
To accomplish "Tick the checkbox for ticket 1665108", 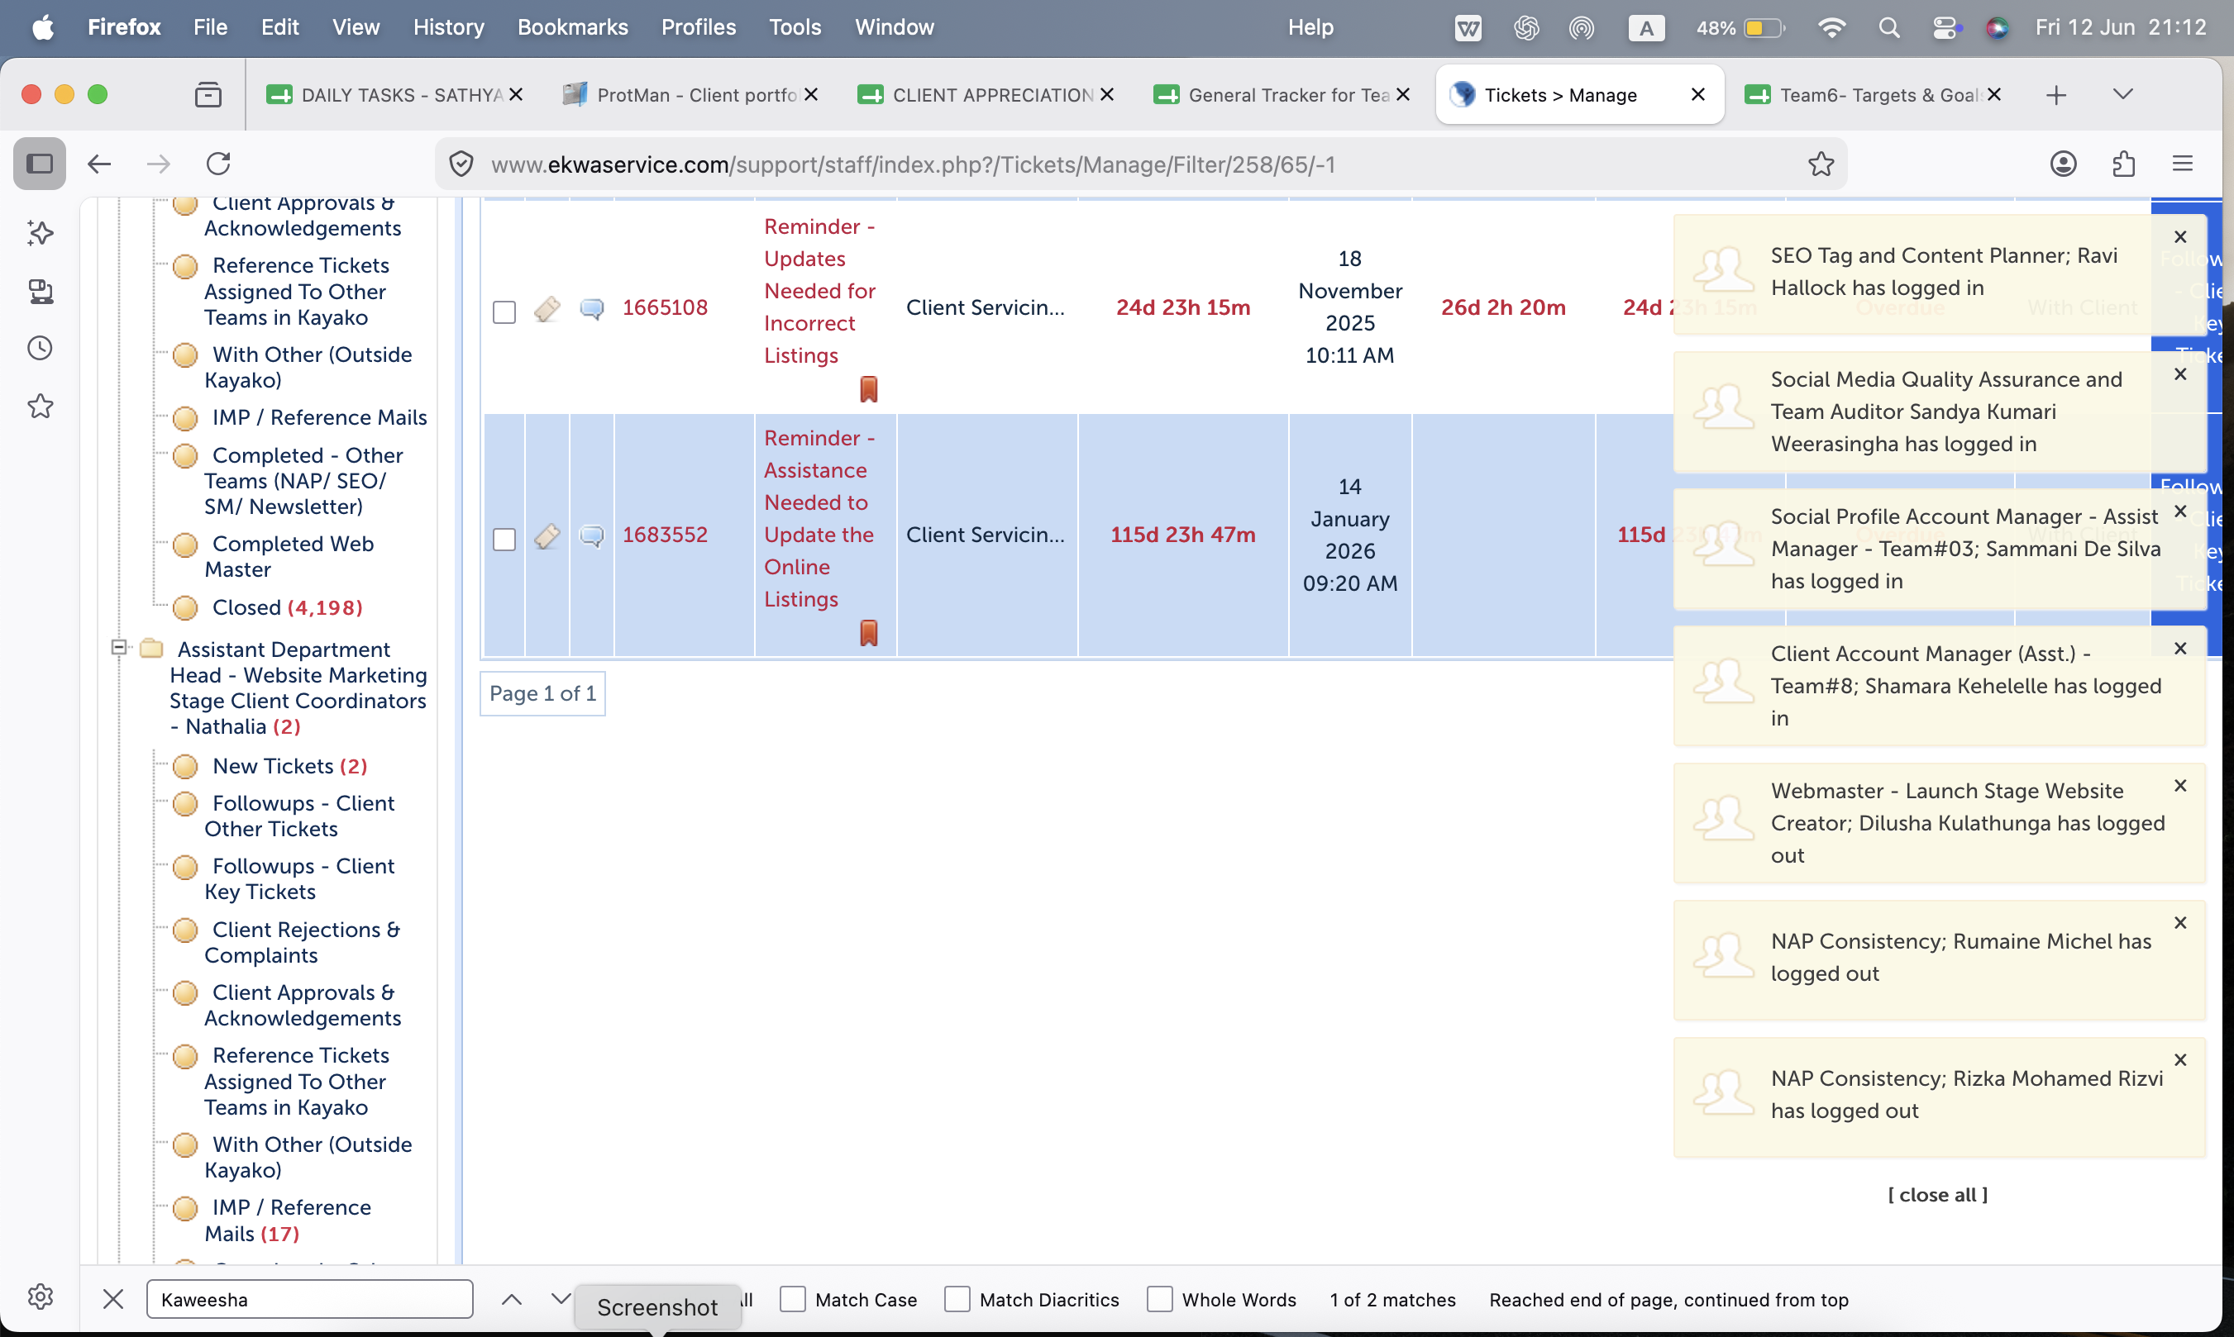I will (504, 312).
